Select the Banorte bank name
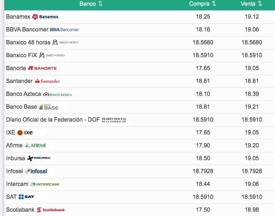Screen dimensions: 275x216 [x=16, y=68]
